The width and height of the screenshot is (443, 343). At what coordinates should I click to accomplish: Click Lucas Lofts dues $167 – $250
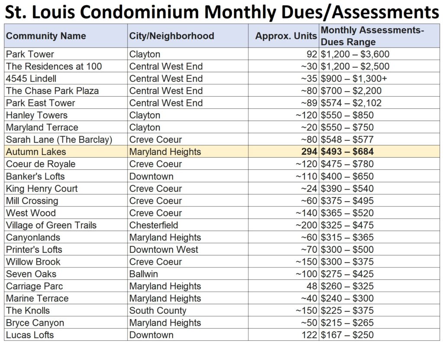(347, 335)
